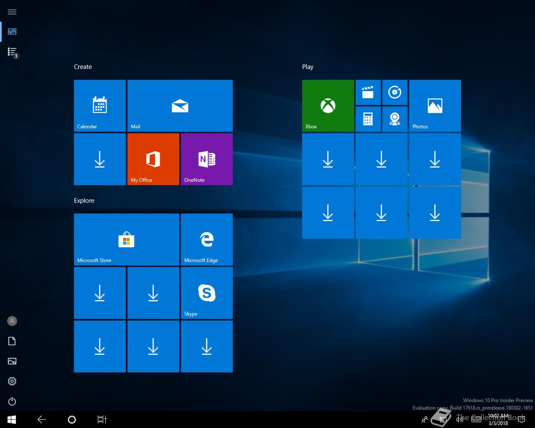Launch the Microsoft Edge tile

[x=207, y=239]
